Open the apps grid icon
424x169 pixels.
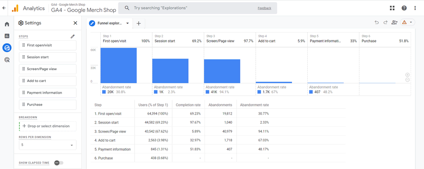pyautogui.click(x=392, y=8)
